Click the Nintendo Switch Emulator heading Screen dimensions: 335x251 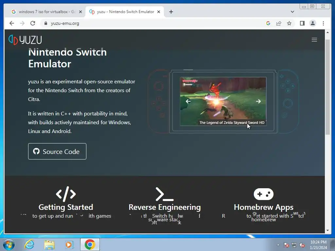coord(67,58)
